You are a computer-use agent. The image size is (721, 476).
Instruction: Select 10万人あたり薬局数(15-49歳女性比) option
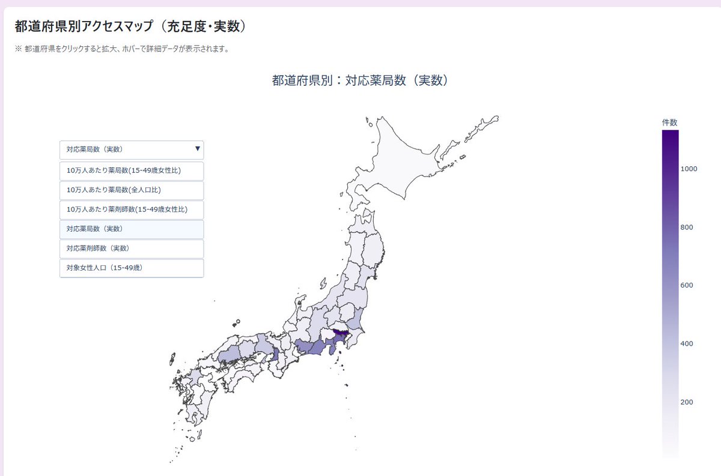click(x=132, y=170)
